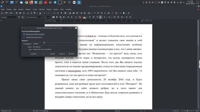This screenshot has height=112, width=200.
Task: Align text right
Action: click(x=97, y=17)
